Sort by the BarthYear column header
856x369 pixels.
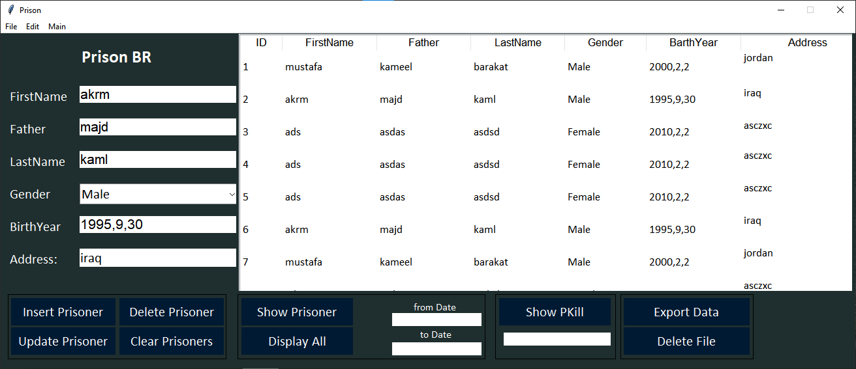click(x=693, y=43)
